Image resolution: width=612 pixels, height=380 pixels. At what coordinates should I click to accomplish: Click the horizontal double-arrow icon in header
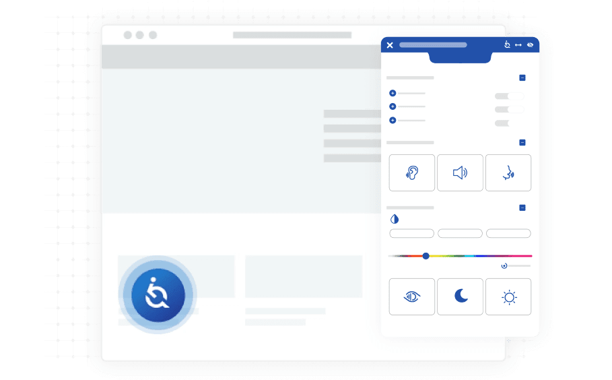(518, 45)
